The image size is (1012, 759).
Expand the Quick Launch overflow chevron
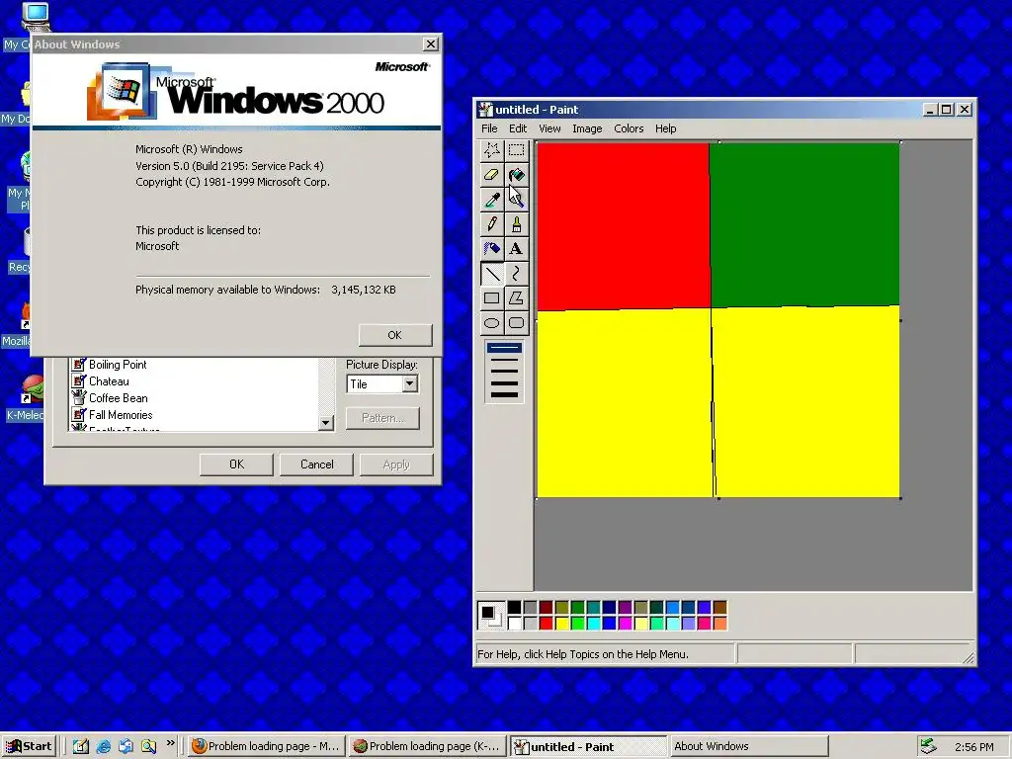click(170, 742)
